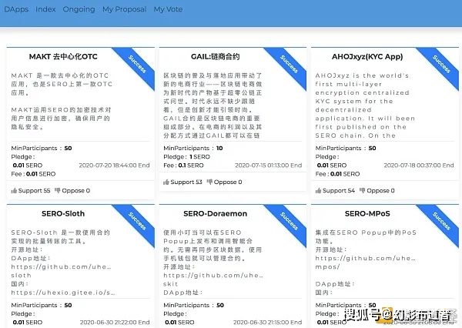Screen dimensions: 462x328
Task: Click the MAKT end time 2020-07-20 18:44:00
Action: click(x=114, y=166)
